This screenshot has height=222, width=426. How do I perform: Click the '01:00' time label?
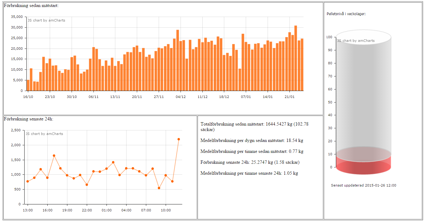(106, 210)
